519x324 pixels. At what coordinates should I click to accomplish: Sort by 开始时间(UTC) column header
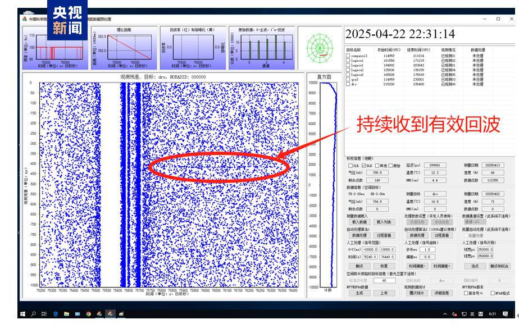click(389, 50)
